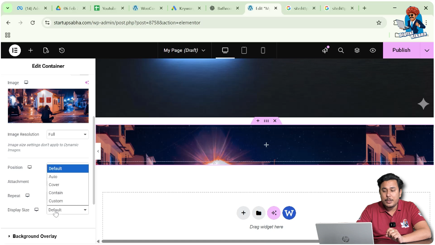Image resolution: width=435 pixels, height=245 pixels.
Task: Switch to desktop responsive view
Action: click(225, 51)
